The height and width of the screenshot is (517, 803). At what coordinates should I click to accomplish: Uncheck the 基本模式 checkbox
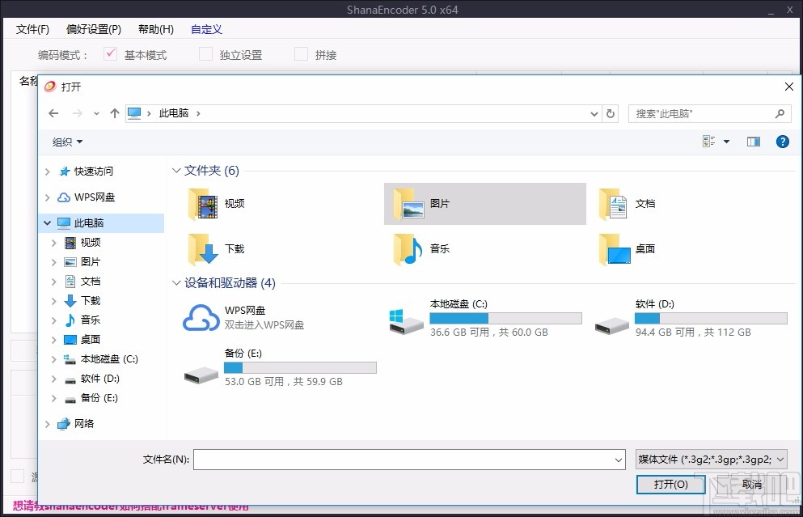[111, 53]
